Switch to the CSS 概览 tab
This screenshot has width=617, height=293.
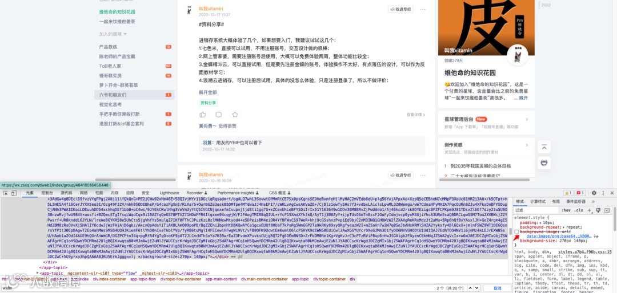pyautogui.click(x=279, y=193)
